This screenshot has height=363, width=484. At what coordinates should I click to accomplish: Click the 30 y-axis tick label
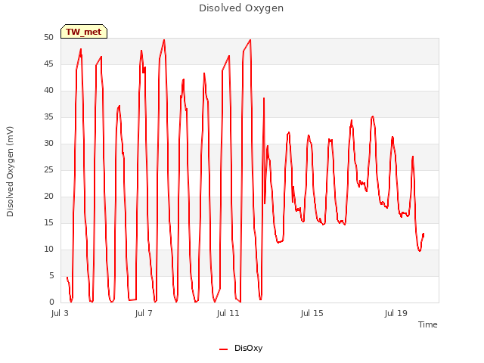(x=48, y=143)
